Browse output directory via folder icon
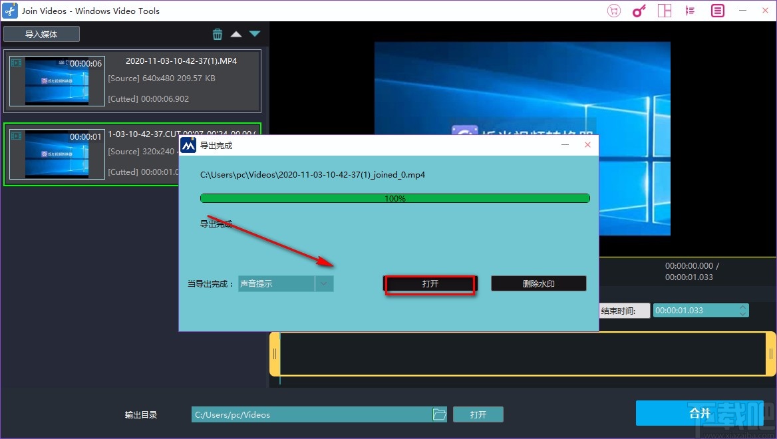This screenshot has width=777, height=439. (x=440, y=414)
